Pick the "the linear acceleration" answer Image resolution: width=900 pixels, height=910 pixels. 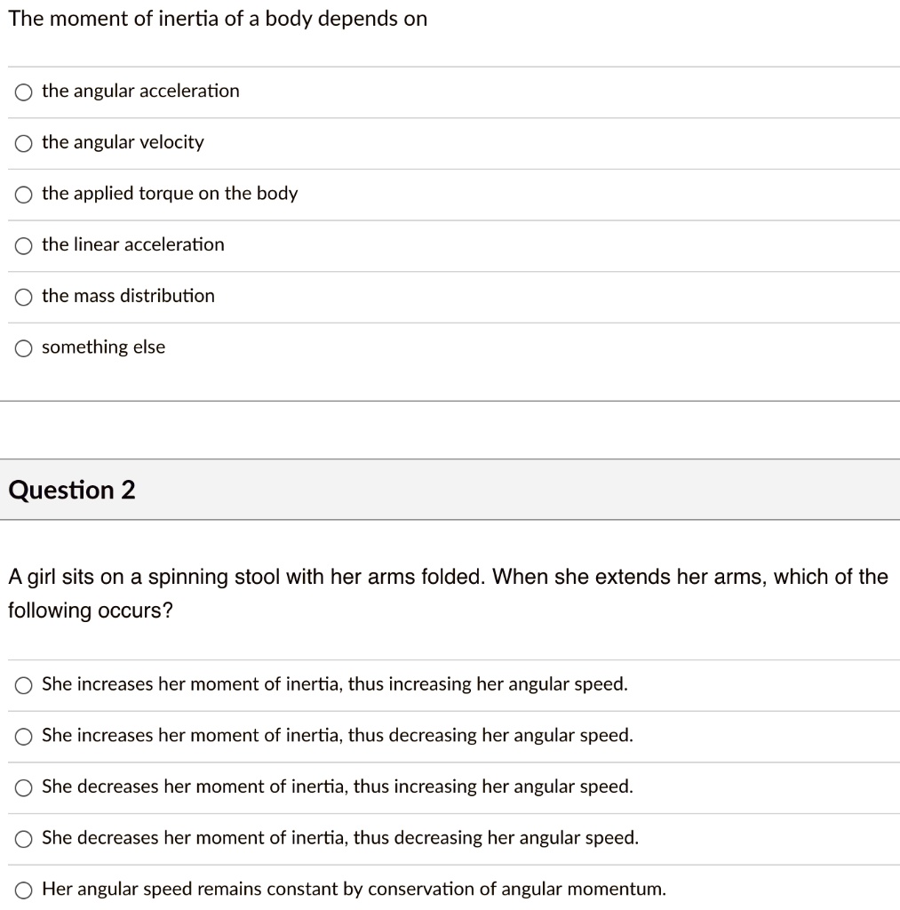coord(23,245)
